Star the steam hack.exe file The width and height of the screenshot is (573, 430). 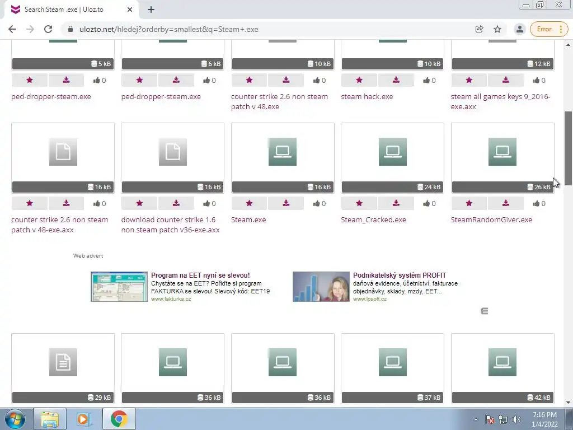pos(359,80)
